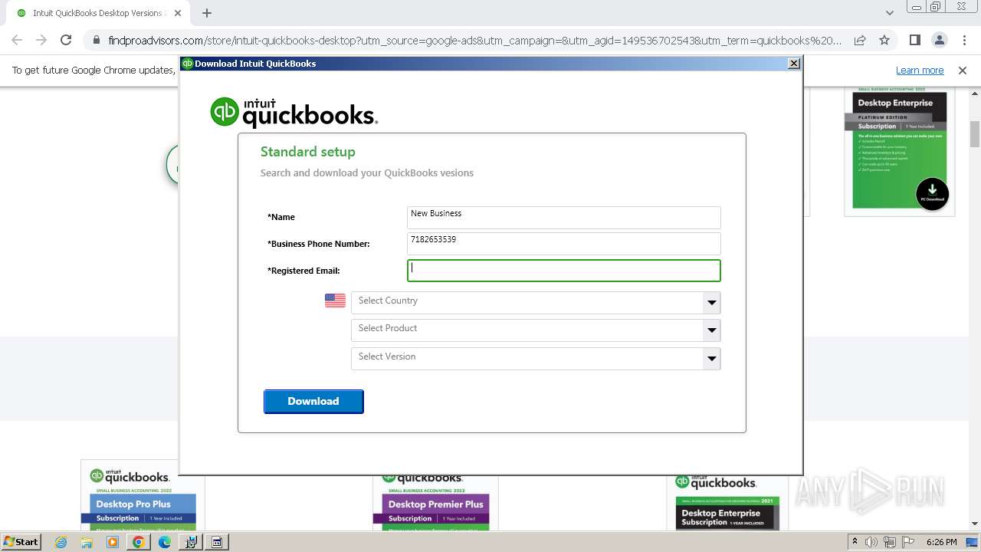Open the tab search chevron

point(890,13)
